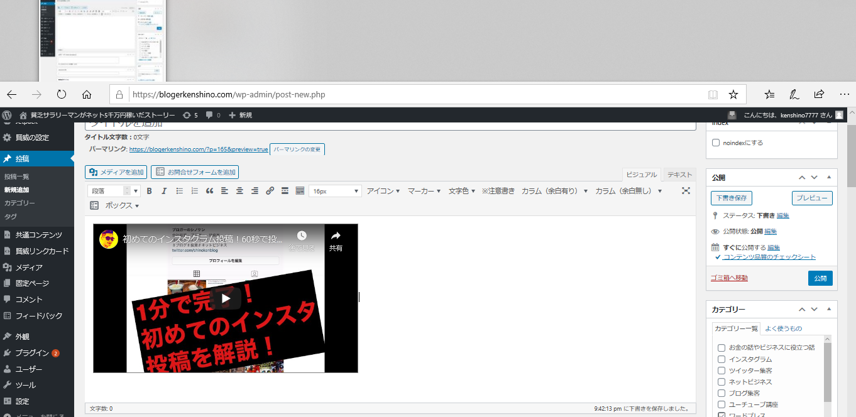Image resolution: width=856 pixels, height=417 pixels.
Task: Check the お金の話やビジネスに役立つ話 category
Action: pos(722,348)
